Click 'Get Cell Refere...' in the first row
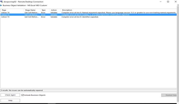The image size is (179, 104). (x=31, y=12)
